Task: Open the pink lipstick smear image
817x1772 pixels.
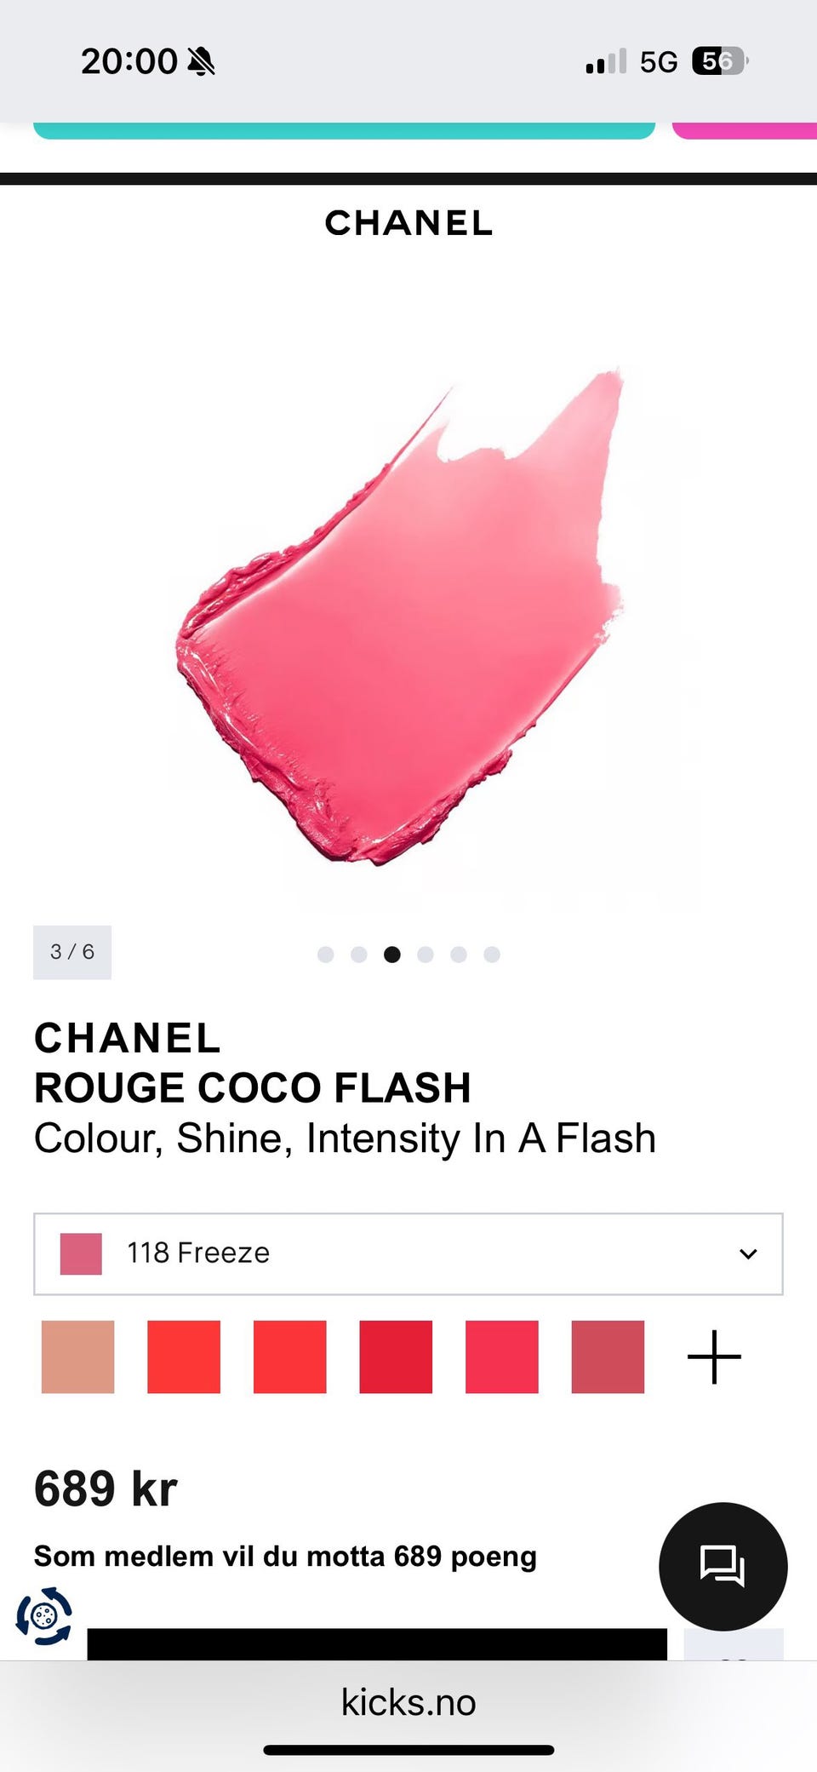Action: [400, 616]
